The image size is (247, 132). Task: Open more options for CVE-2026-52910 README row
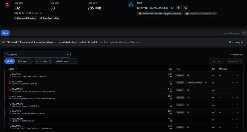pos(233,90)
